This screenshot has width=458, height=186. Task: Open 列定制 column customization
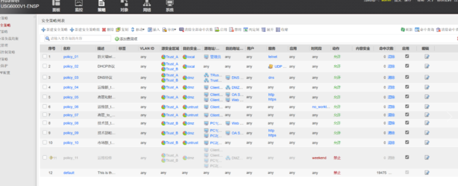(251, 30)
